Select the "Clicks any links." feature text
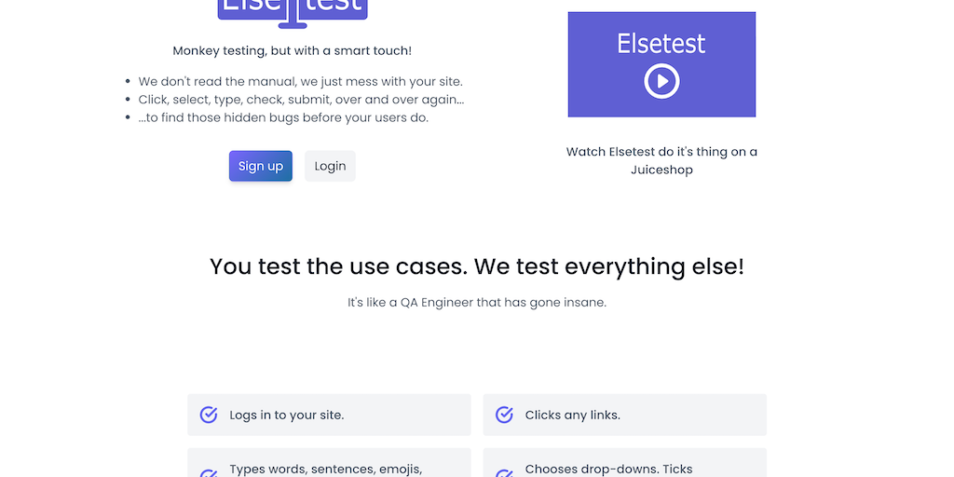The image size is (954, 477). pos(572,415)
